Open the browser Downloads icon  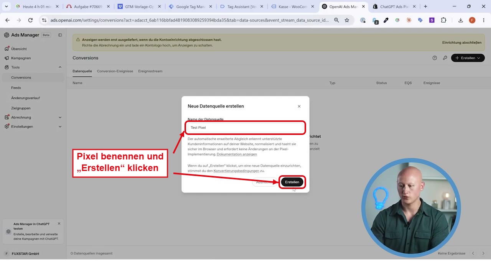461,20
